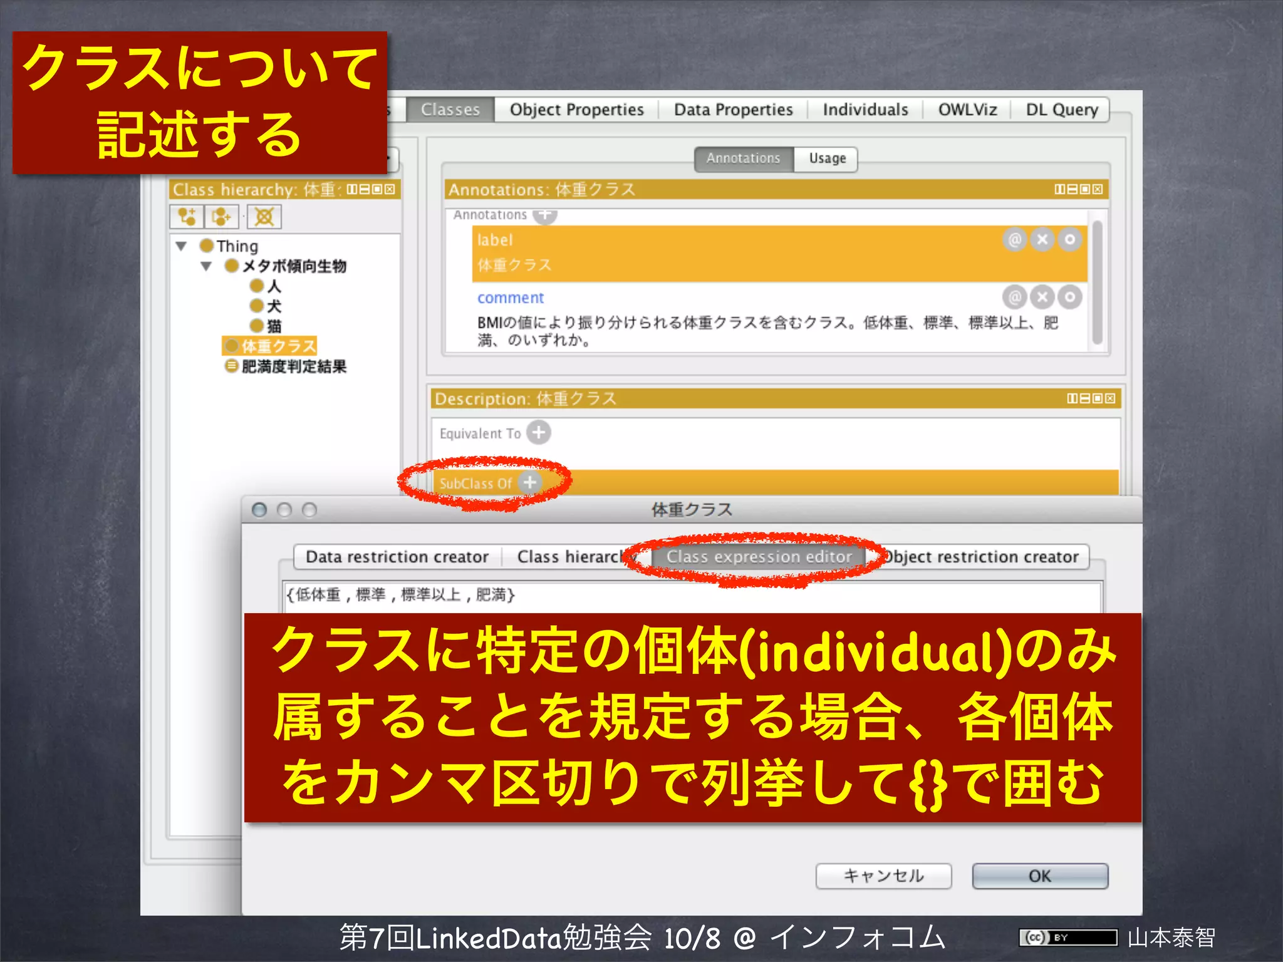
Task: Switch to the Classes tab
Action: point(450,110)
